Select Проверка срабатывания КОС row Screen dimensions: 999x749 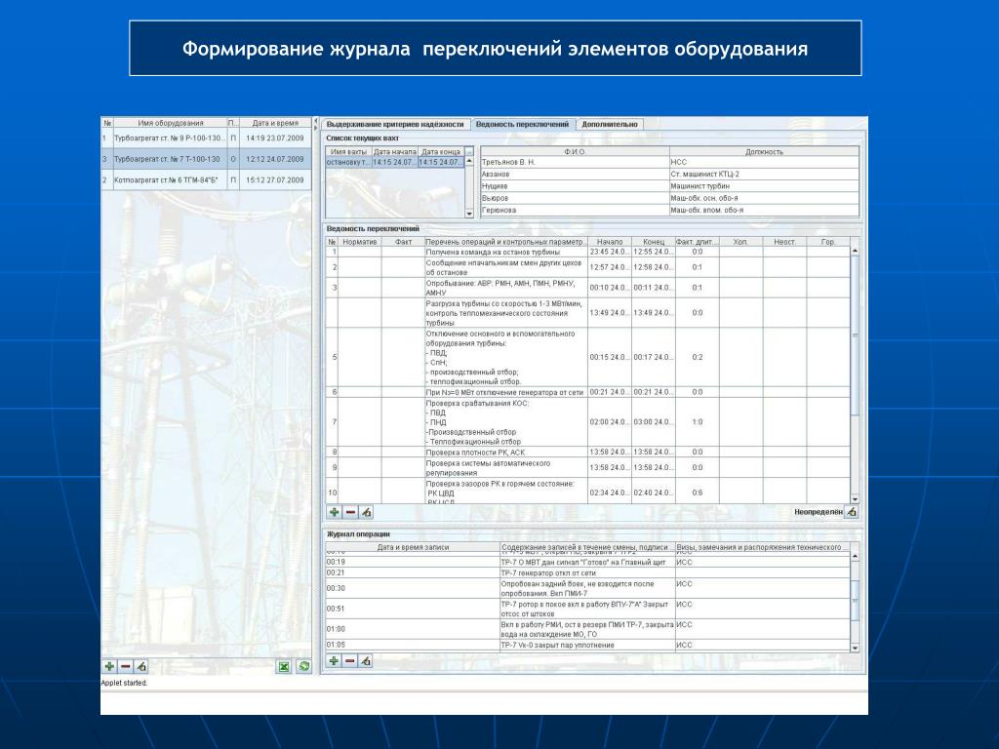[588, 421]
